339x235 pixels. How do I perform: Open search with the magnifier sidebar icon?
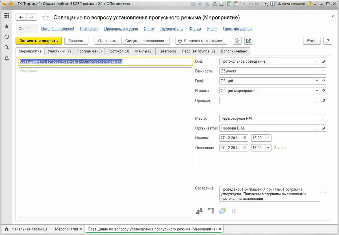pos(6,47)
